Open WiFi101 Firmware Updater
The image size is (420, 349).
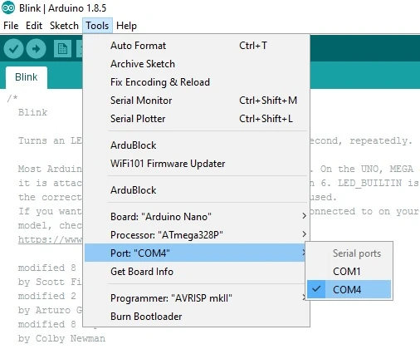click(x=197, y=164)
